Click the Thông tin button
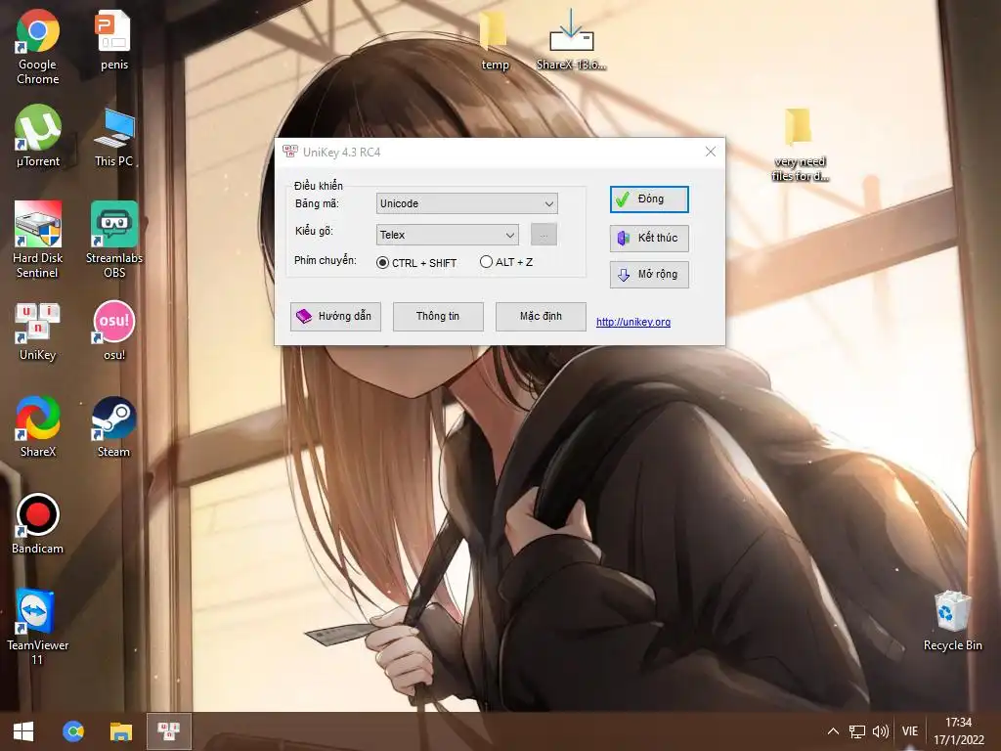This screenshot has height=751, width=1001. [438, 317]
